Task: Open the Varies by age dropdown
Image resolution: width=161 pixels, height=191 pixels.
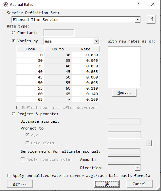Action: point(96,41)
